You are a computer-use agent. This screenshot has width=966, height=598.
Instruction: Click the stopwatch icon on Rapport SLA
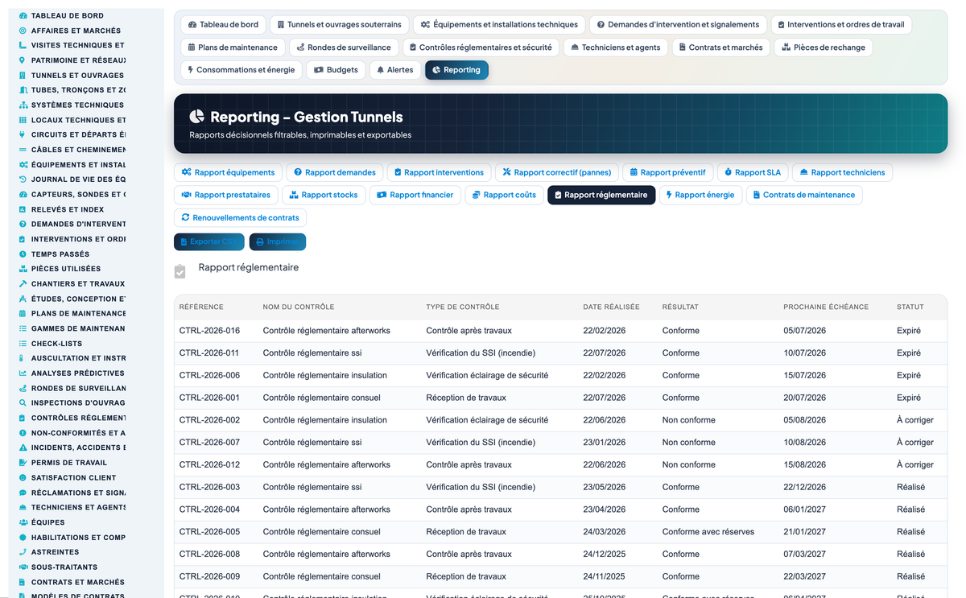(729, 172)
